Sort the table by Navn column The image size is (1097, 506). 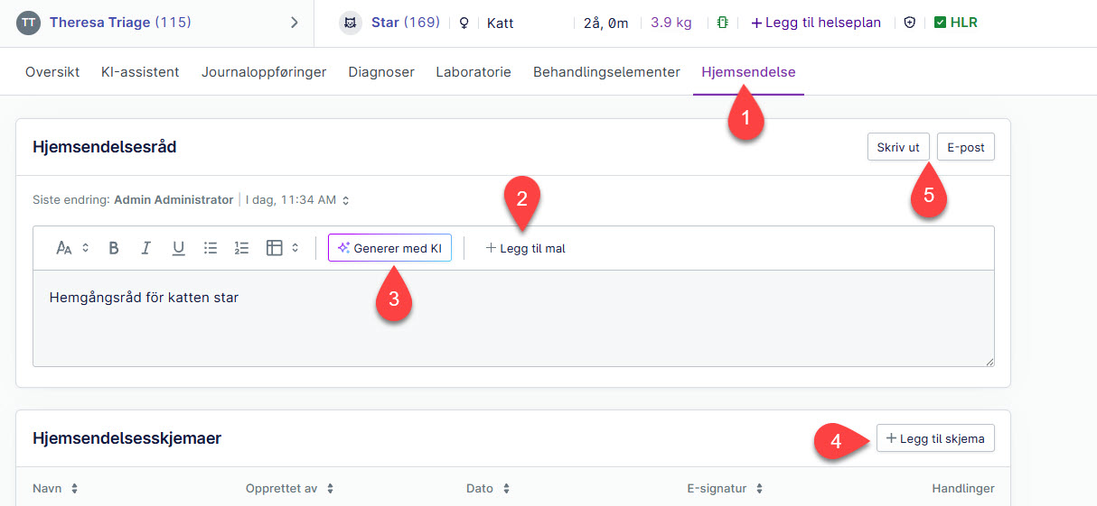55,488
